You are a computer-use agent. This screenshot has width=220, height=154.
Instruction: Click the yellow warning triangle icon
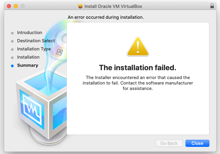pos(138,47)
